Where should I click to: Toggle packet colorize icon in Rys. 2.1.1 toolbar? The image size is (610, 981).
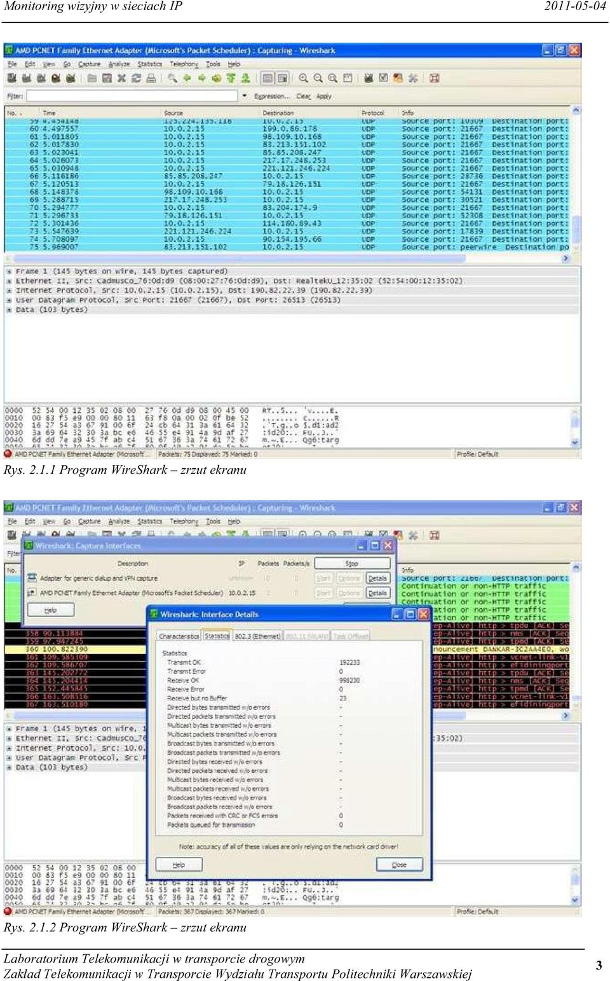pyautogui.click(x=268, y=78)
